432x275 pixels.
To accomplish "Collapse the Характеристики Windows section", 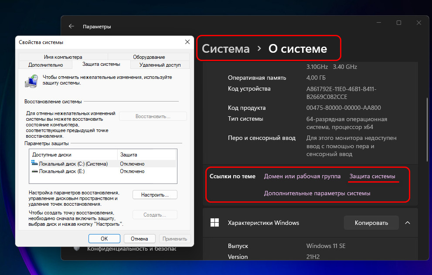I will coord(408,223).
